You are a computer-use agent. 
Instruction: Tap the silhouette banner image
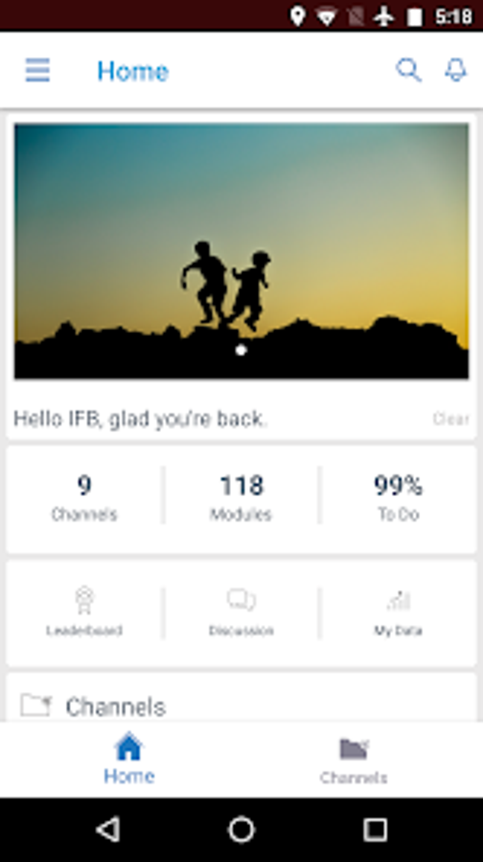(241, 251)
